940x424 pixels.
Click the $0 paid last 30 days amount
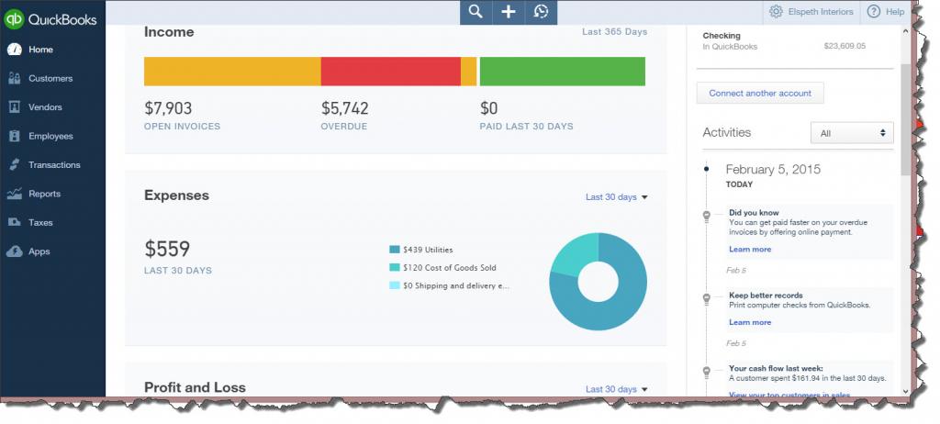[x=489, y=108]
